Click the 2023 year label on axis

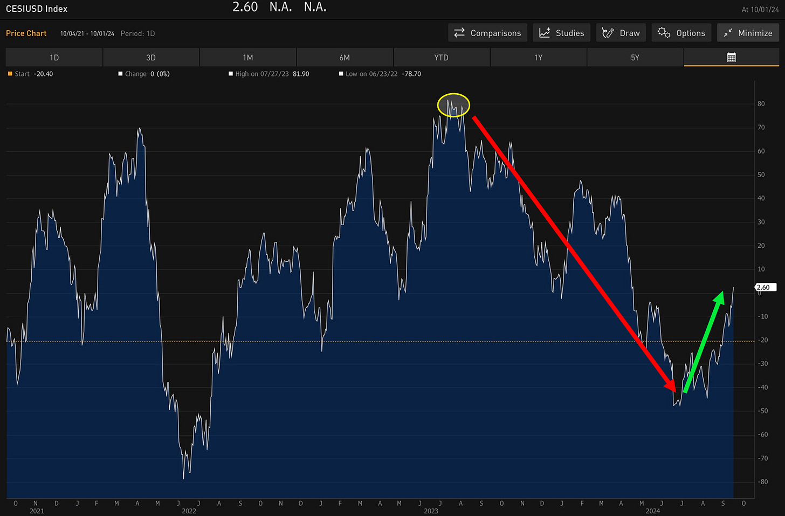pyautogui.click(x=431, y=511)
